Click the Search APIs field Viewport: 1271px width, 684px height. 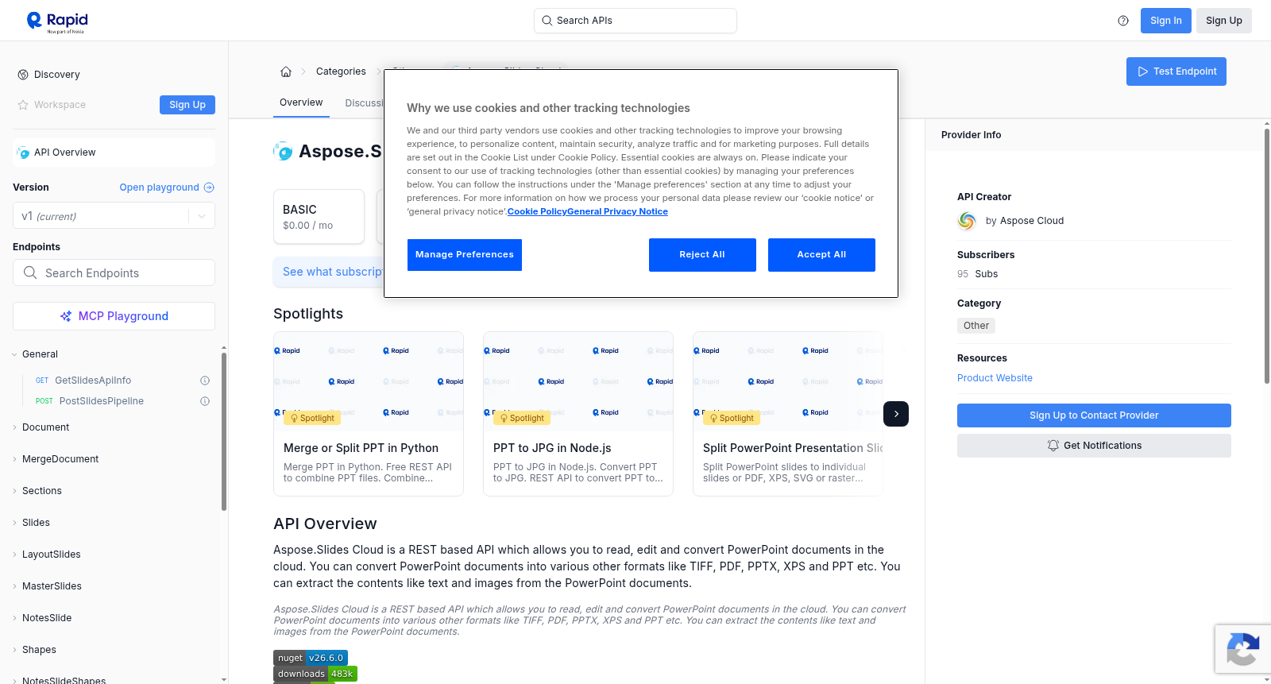(x=635, y=21)
